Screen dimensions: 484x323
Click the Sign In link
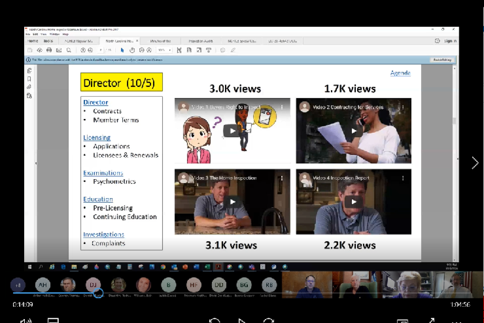[x=450, y=41]
